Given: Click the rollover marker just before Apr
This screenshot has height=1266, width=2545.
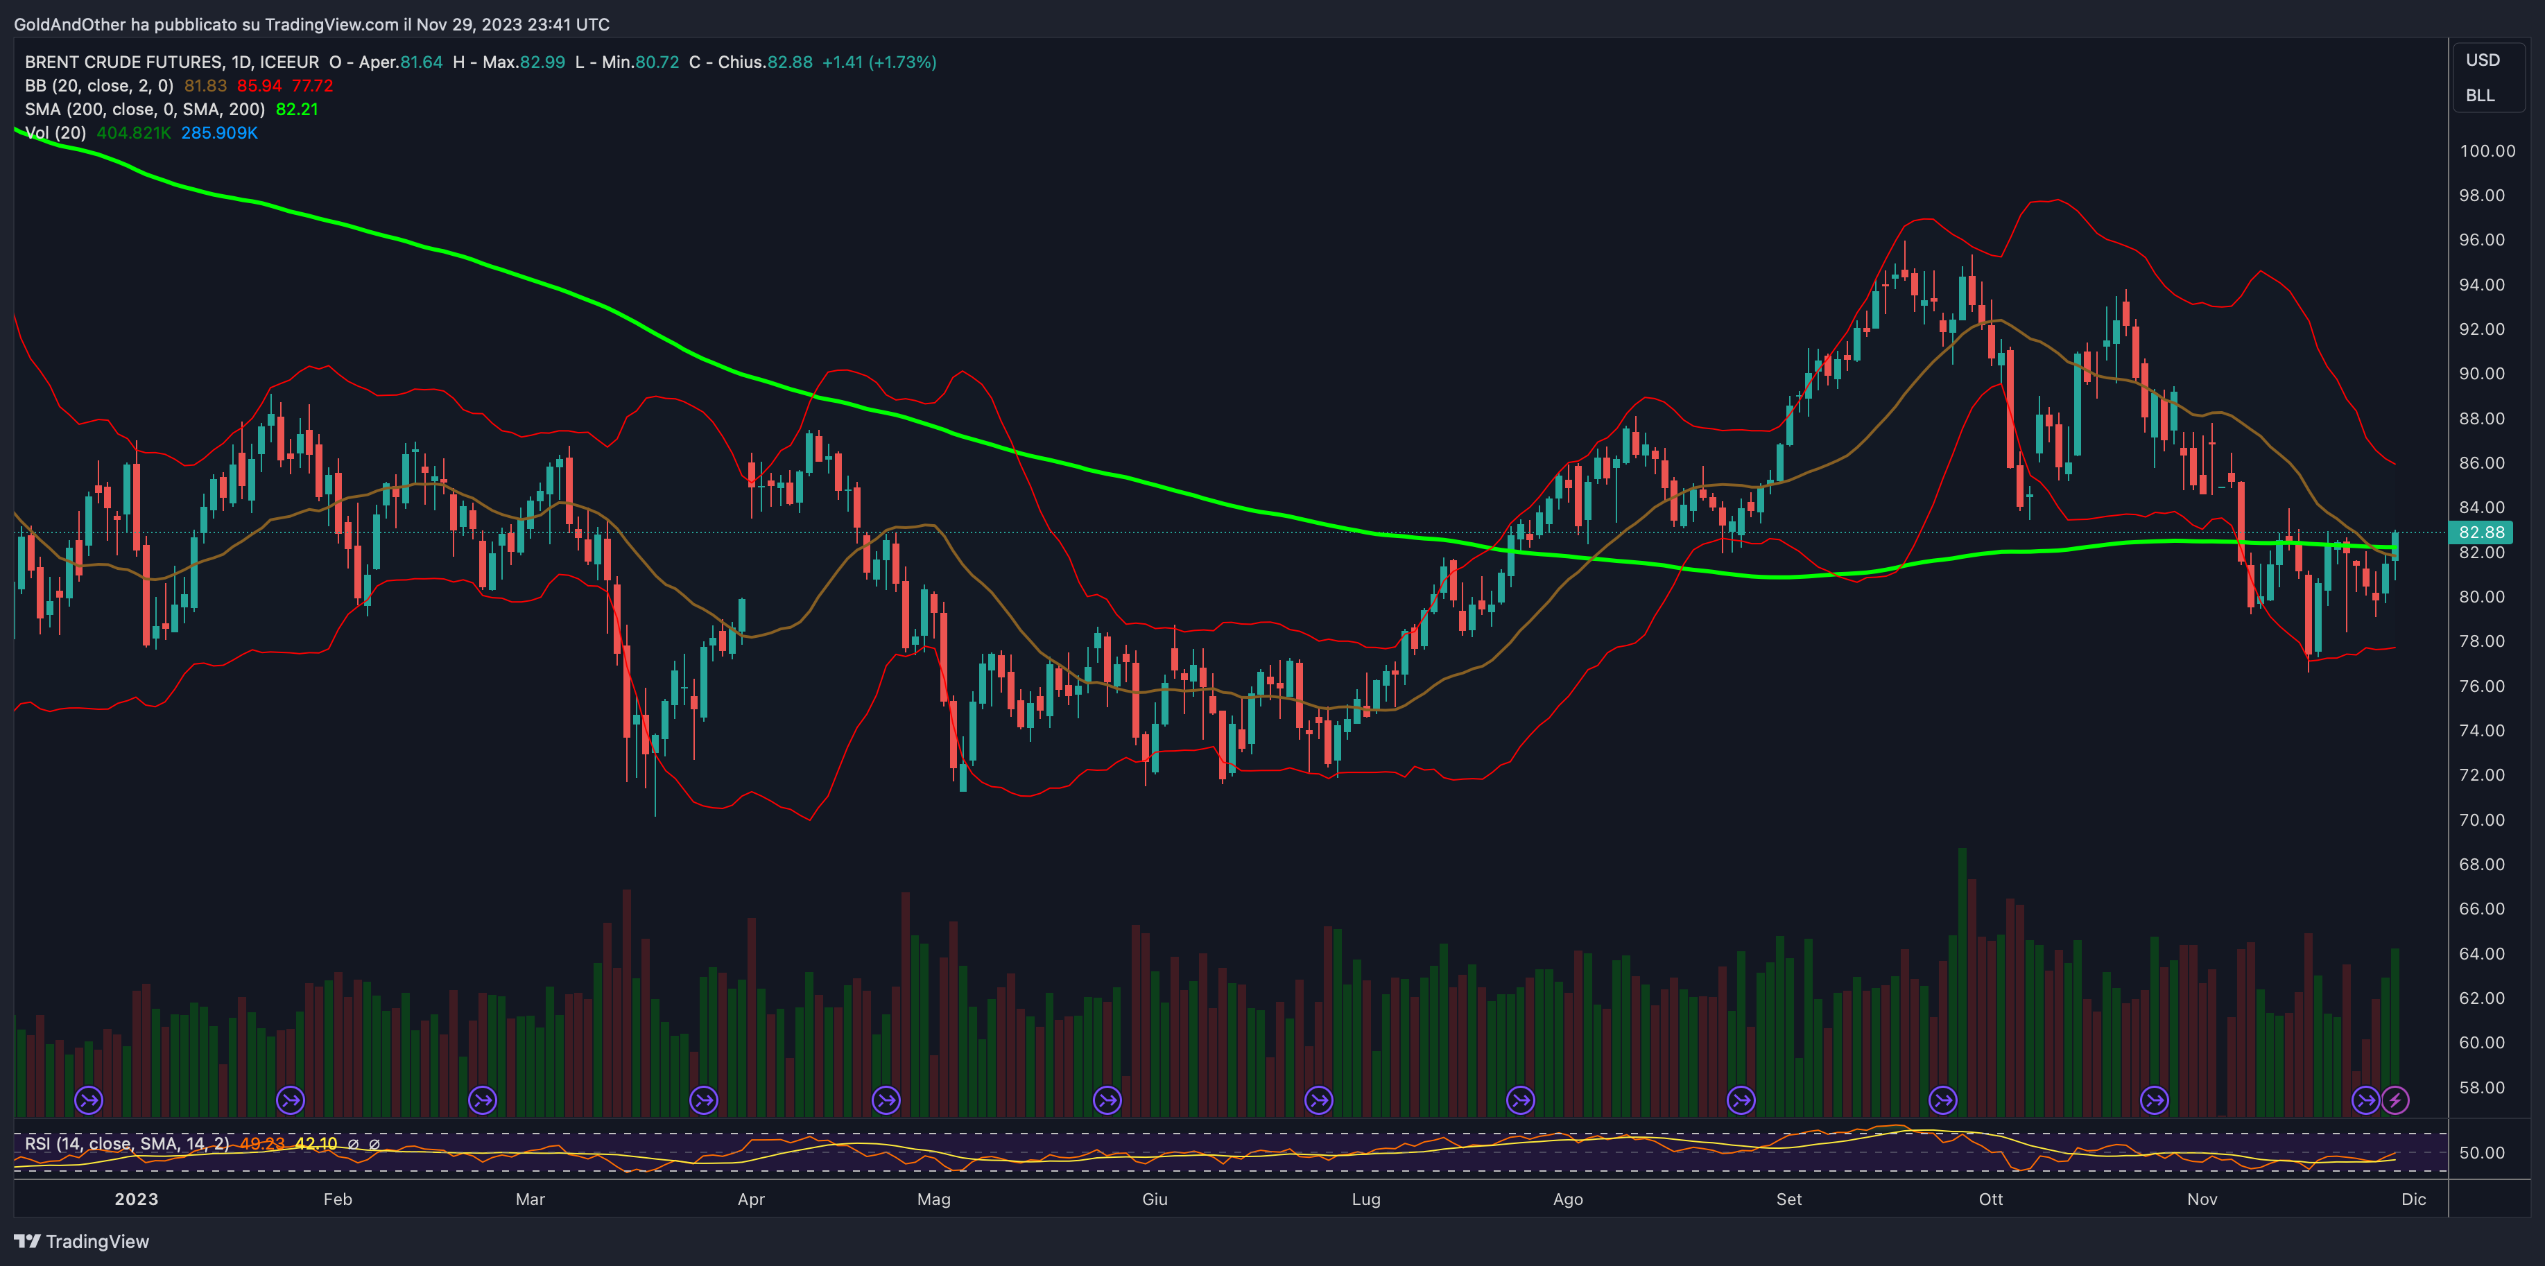Looking at the screenshot, I should point(703,1099).
